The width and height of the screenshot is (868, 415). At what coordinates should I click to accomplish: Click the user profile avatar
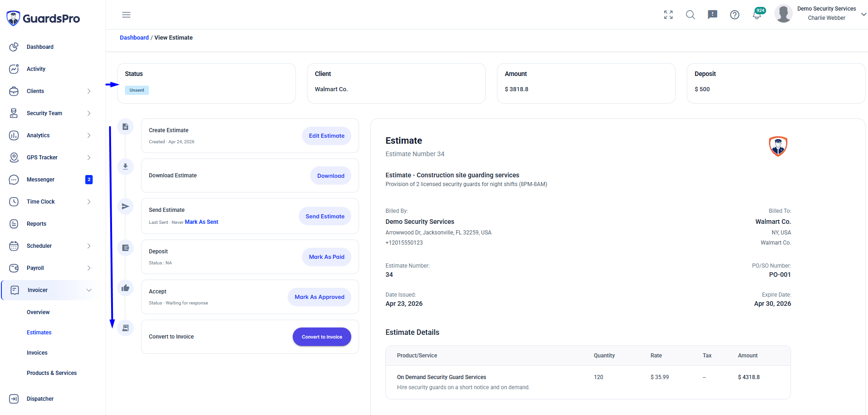click(x=784, y=13)
